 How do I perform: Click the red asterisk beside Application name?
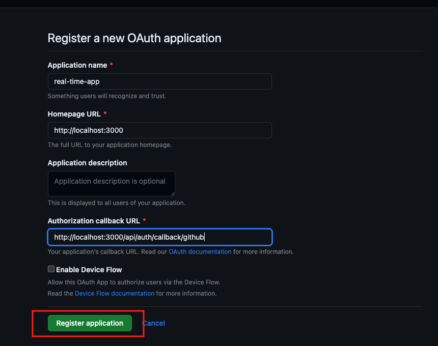tap(112, 65)
